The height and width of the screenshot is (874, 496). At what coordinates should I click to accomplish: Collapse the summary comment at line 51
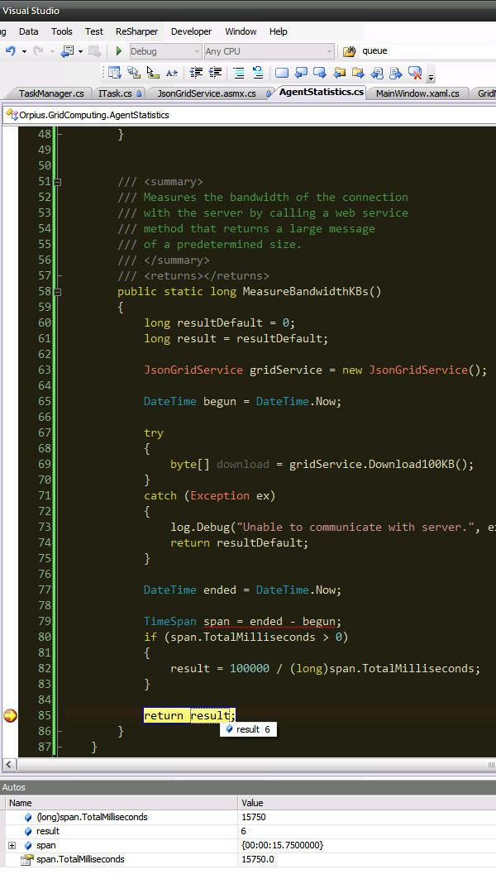[x=58, y=182]
